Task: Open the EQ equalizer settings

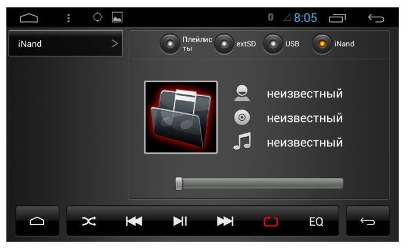Action: 316,222
